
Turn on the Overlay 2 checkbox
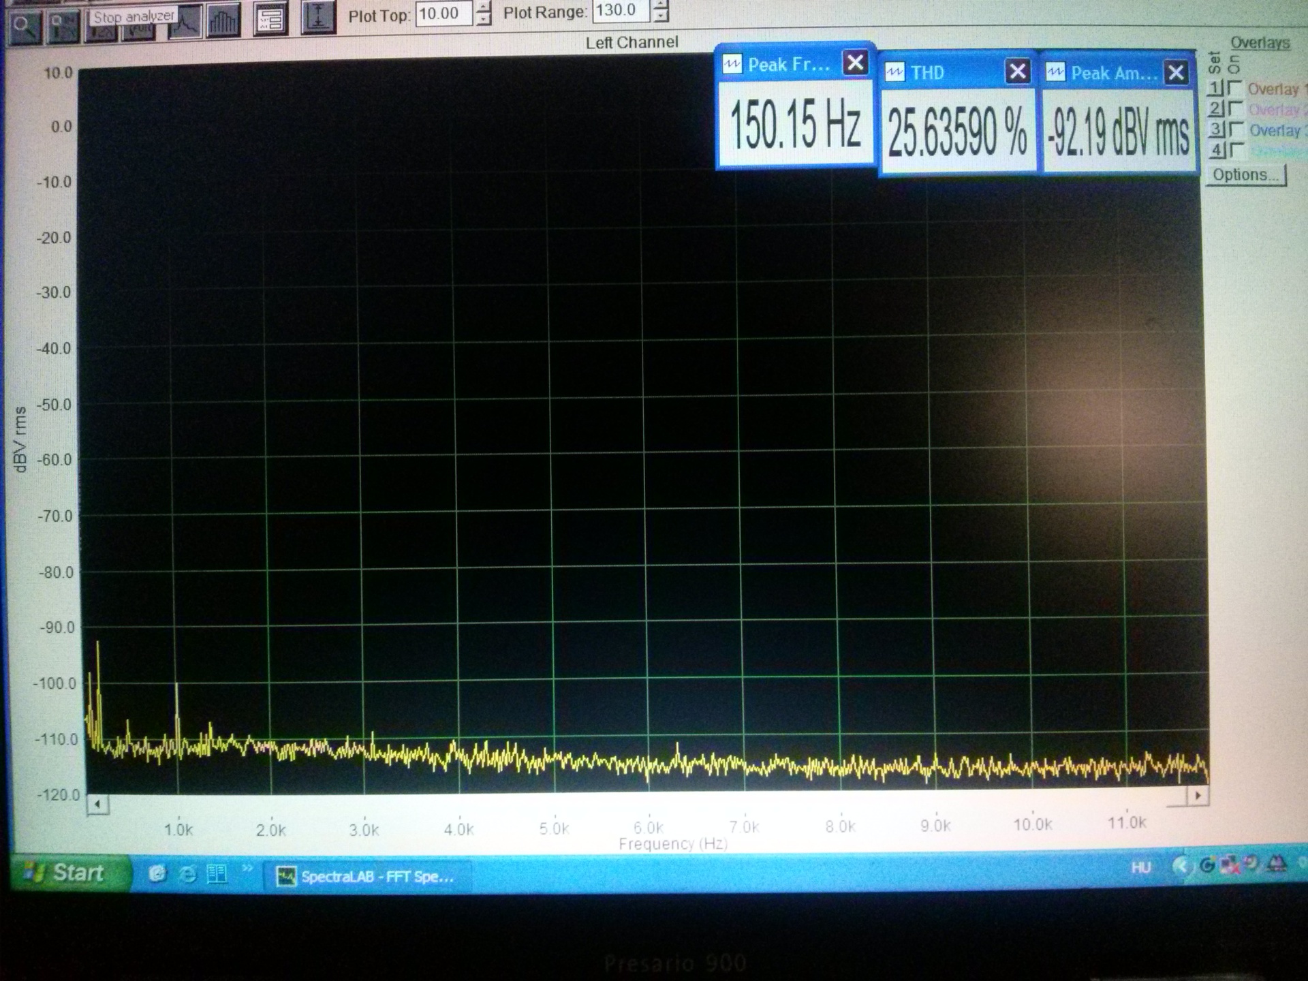pos(1234,108)
